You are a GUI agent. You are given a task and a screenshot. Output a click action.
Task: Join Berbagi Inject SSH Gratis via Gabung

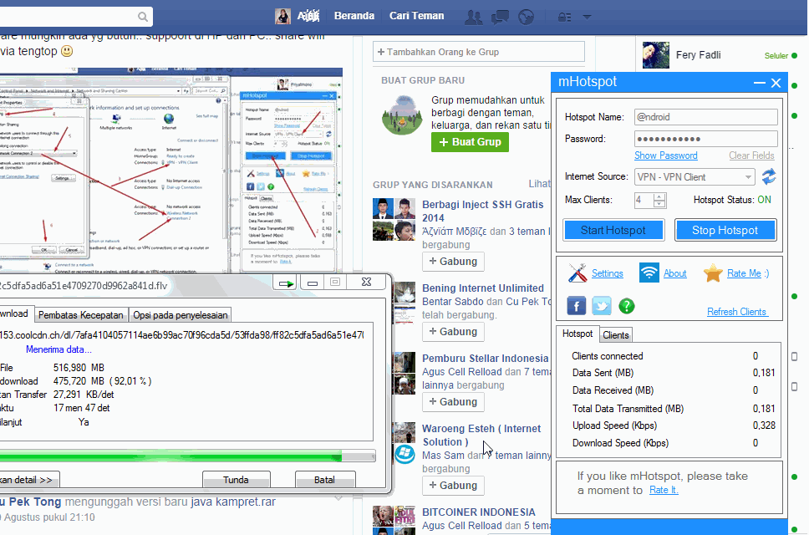[x=453, y=261]
